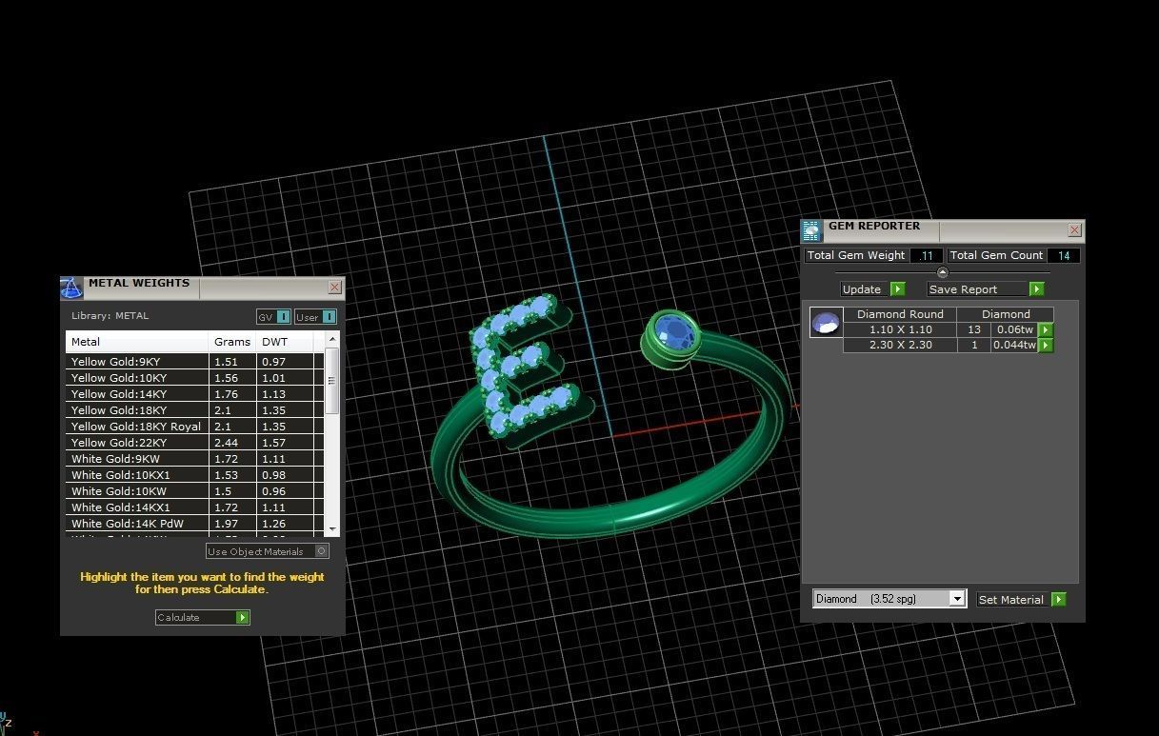Click the Update button label

click(x=863, y=289)
